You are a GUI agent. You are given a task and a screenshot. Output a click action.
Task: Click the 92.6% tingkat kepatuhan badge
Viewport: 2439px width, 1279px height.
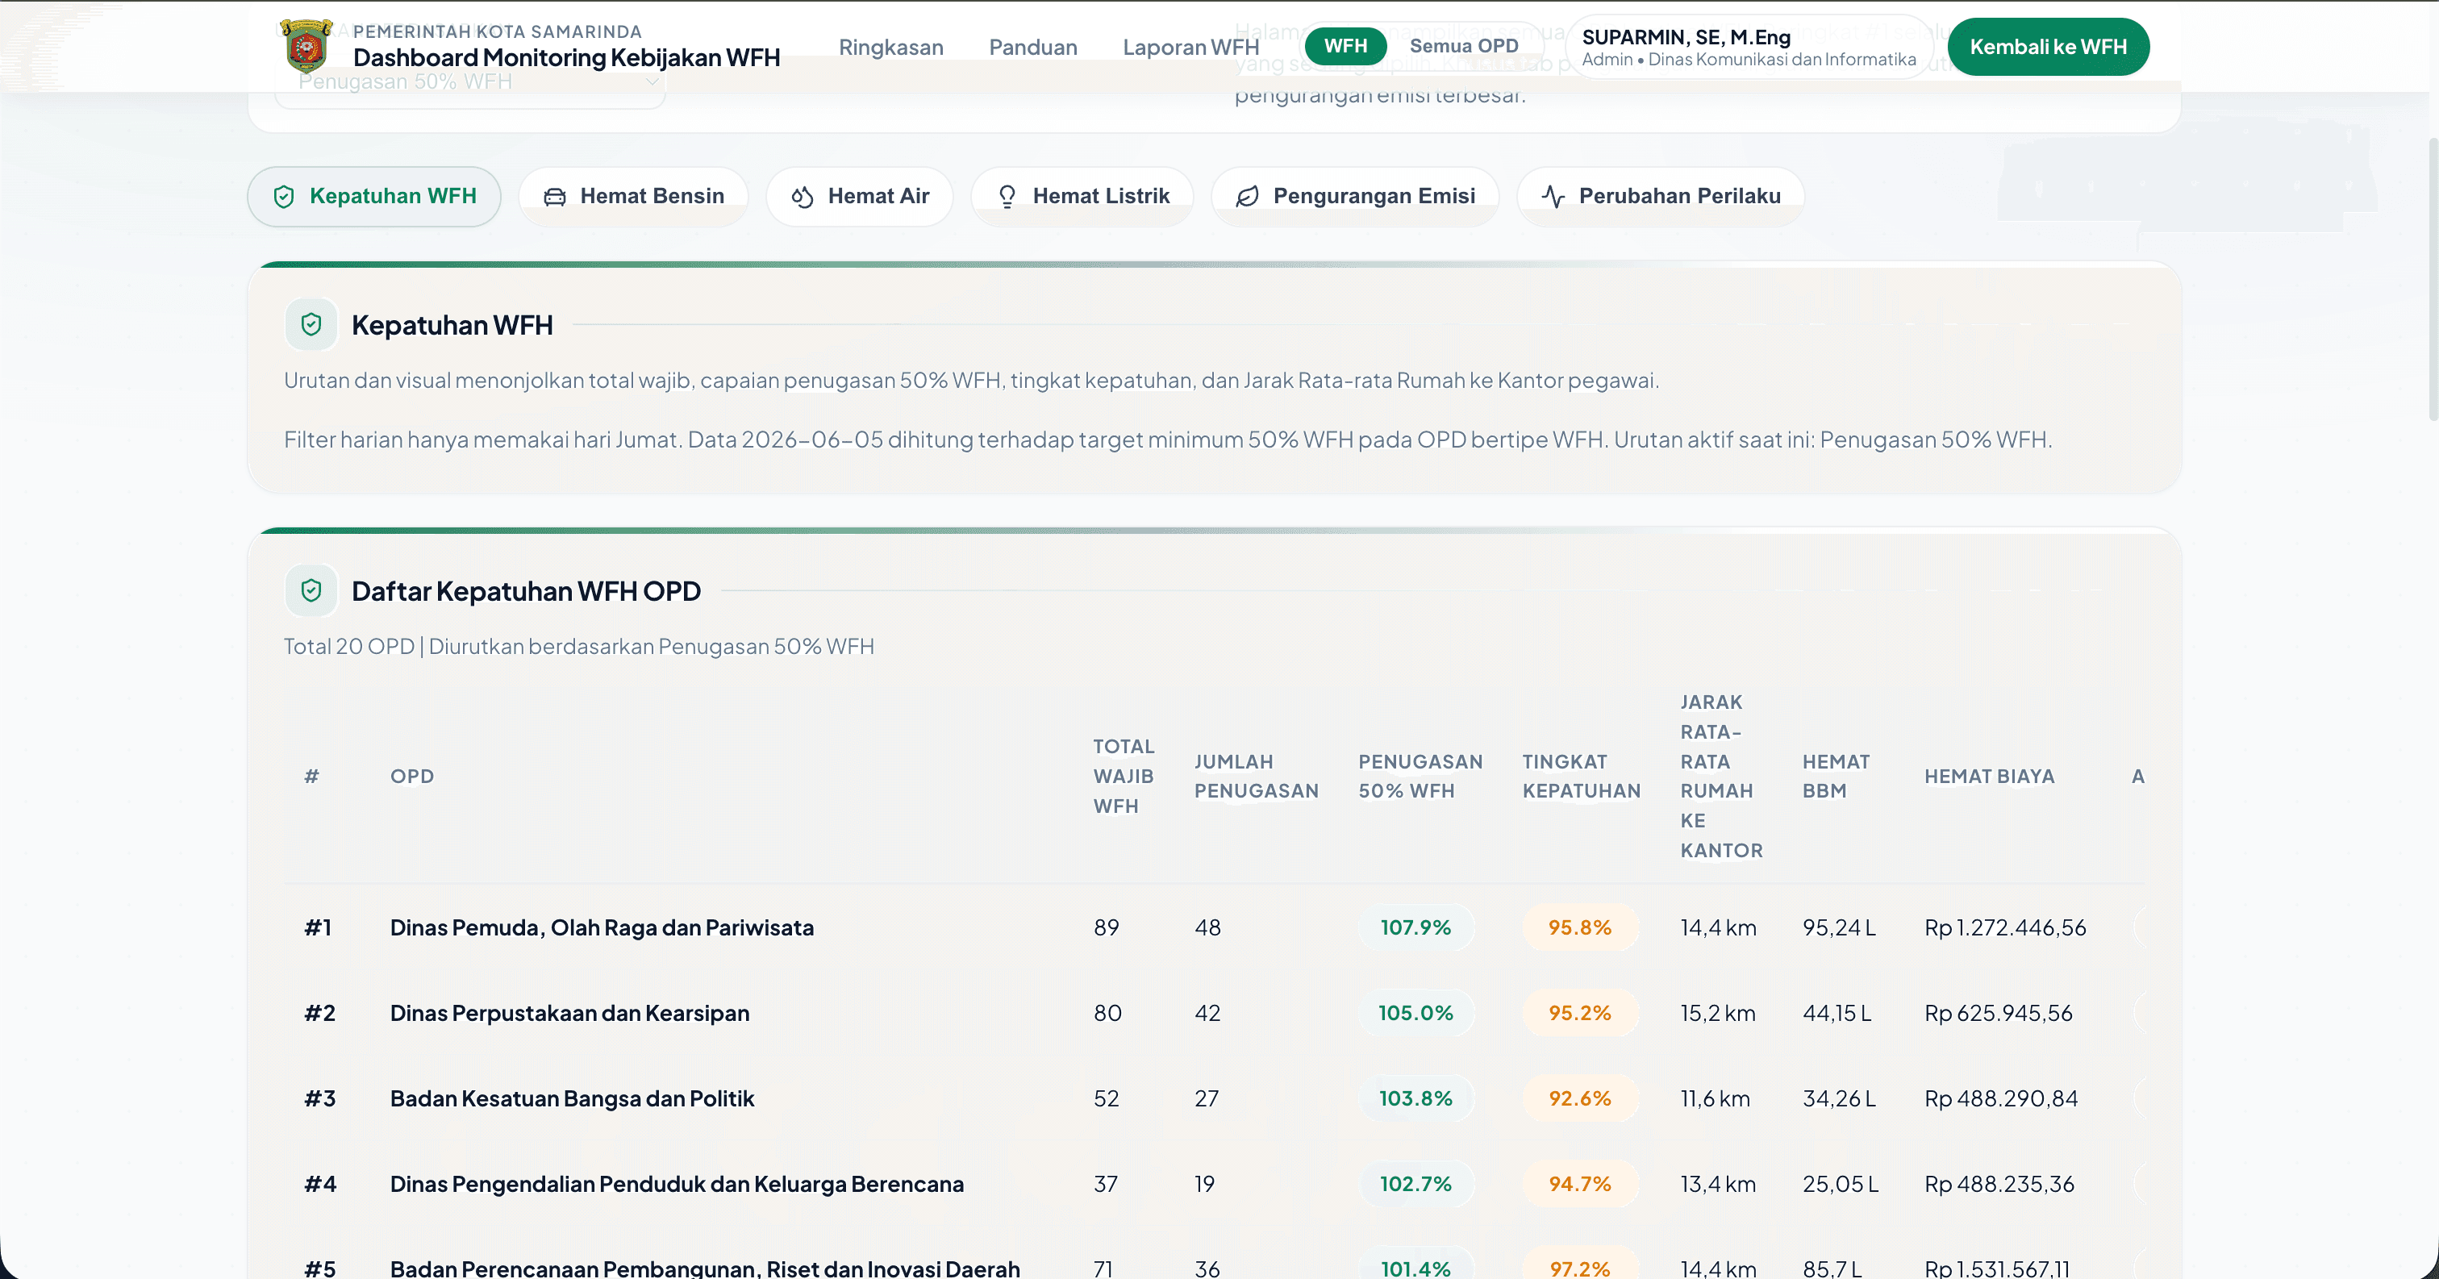point(1580,1098)
